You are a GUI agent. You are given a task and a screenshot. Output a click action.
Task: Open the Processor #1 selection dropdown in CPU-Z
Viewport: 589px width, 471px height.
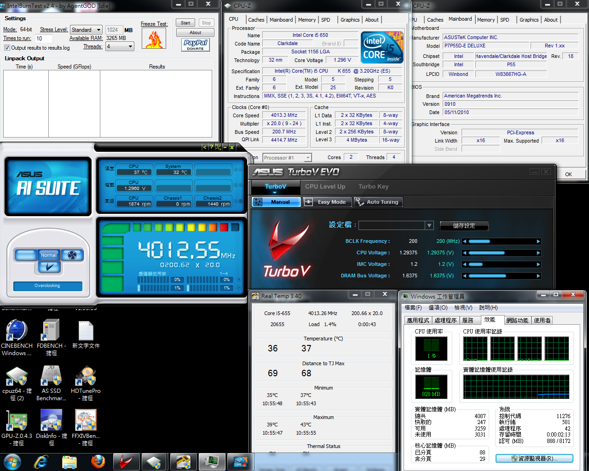point(287,158)
